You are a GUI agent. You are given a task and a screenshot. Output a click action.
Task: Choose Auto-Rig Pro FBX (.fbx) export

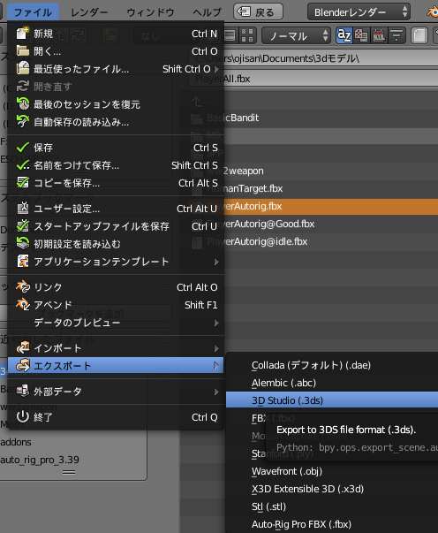point(332,524)
